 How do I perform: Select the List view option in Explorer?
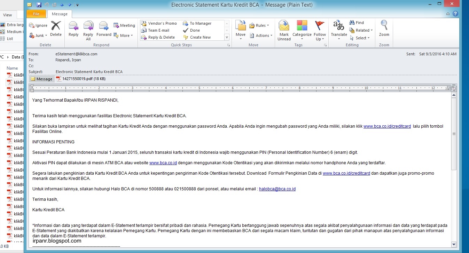[x=7, y=39]
